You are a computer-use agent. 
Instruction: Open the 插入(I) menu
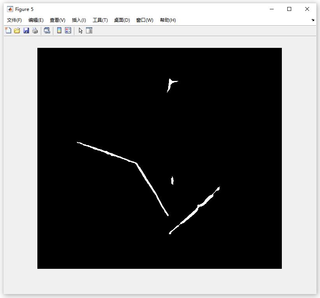(x=79, y=20)
